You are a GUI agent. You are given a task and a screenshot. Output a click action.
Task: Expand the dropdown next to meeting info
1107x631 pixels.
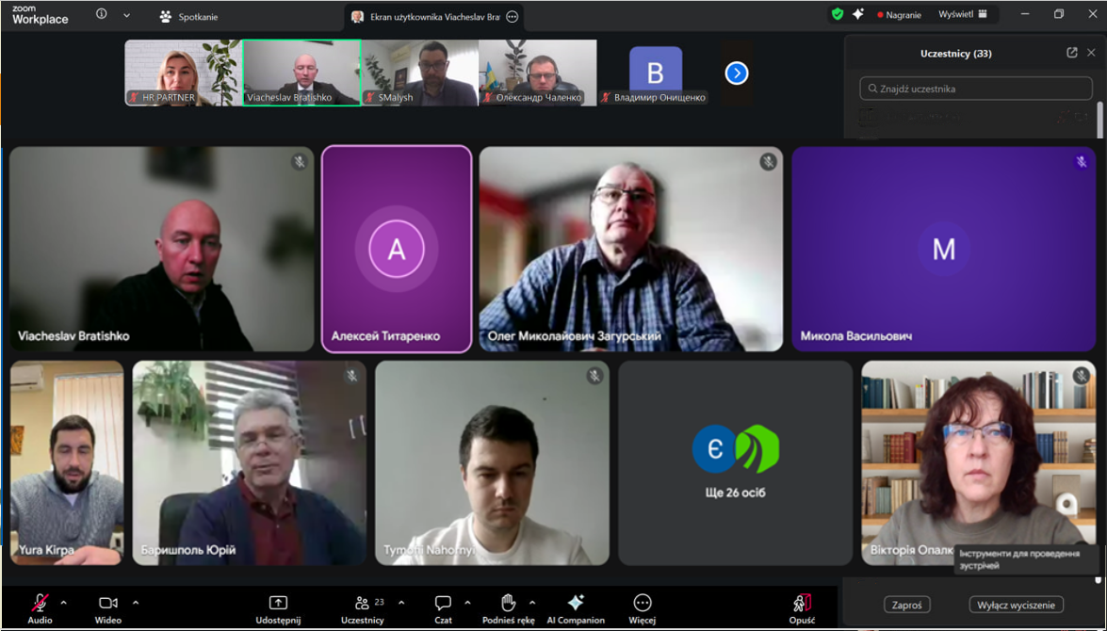[126, 15]
